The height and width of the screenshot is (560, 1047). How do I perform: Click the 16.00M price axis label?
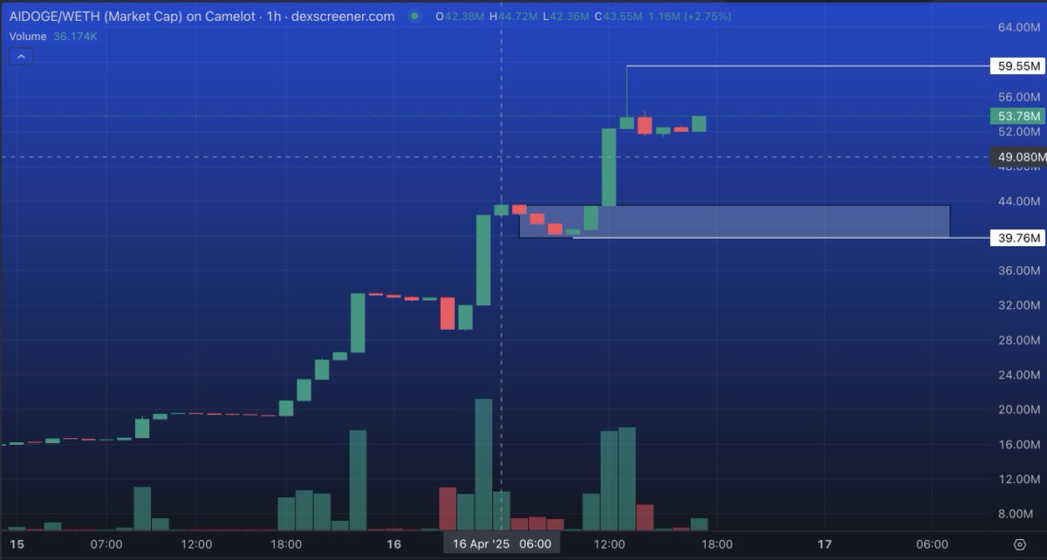(x=1017, y=445)
